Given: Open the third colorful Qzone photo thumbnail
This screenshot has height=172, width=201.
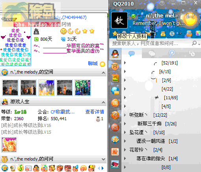Looking at the screenshot, I should tap(47, 88).
